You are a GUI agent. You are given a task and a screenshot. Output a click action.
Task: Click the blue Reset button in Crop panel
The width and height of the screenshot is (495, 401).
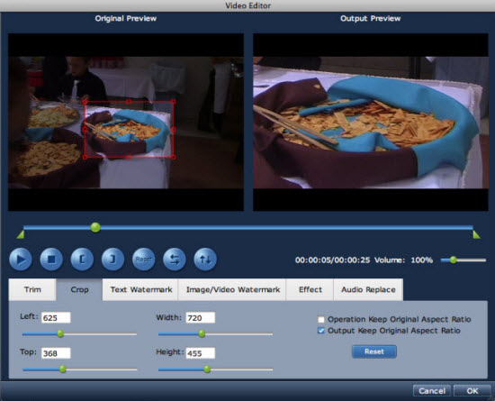[374, 351]
